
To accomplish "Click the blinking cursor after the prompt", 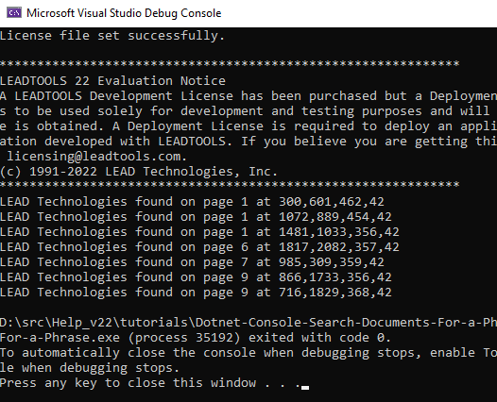I will pyautogui.click(x=305, y=388).
